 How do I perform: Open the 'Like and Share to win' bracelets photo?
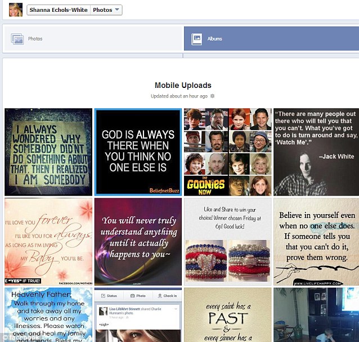click(x=228, y=242)
